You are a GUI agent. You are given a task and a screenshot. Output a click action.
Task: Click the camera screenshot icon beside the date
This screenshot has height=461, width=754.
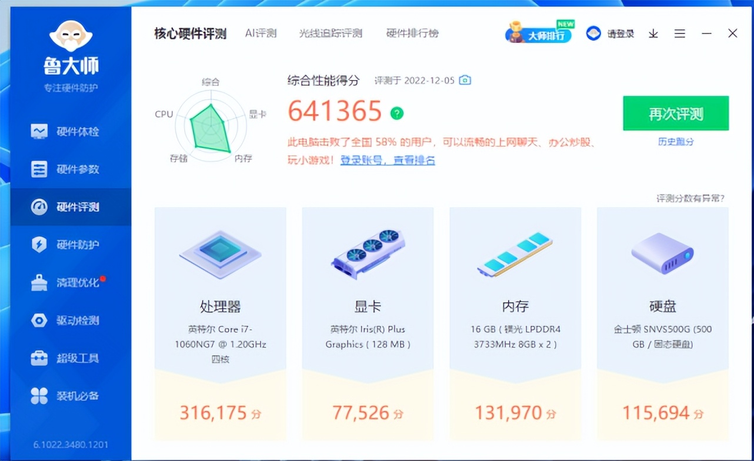coord(465,80)
